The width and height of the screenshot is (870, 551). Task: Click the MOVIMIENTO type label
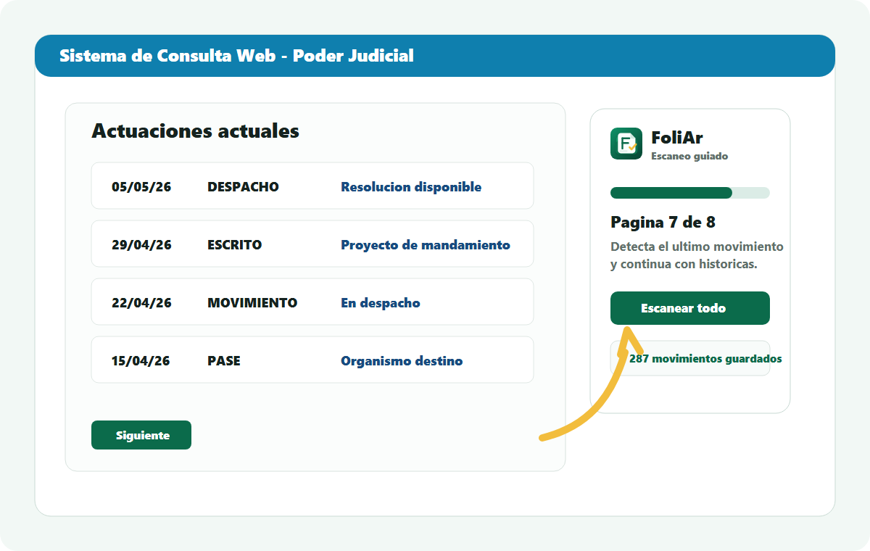coord(252,303)
